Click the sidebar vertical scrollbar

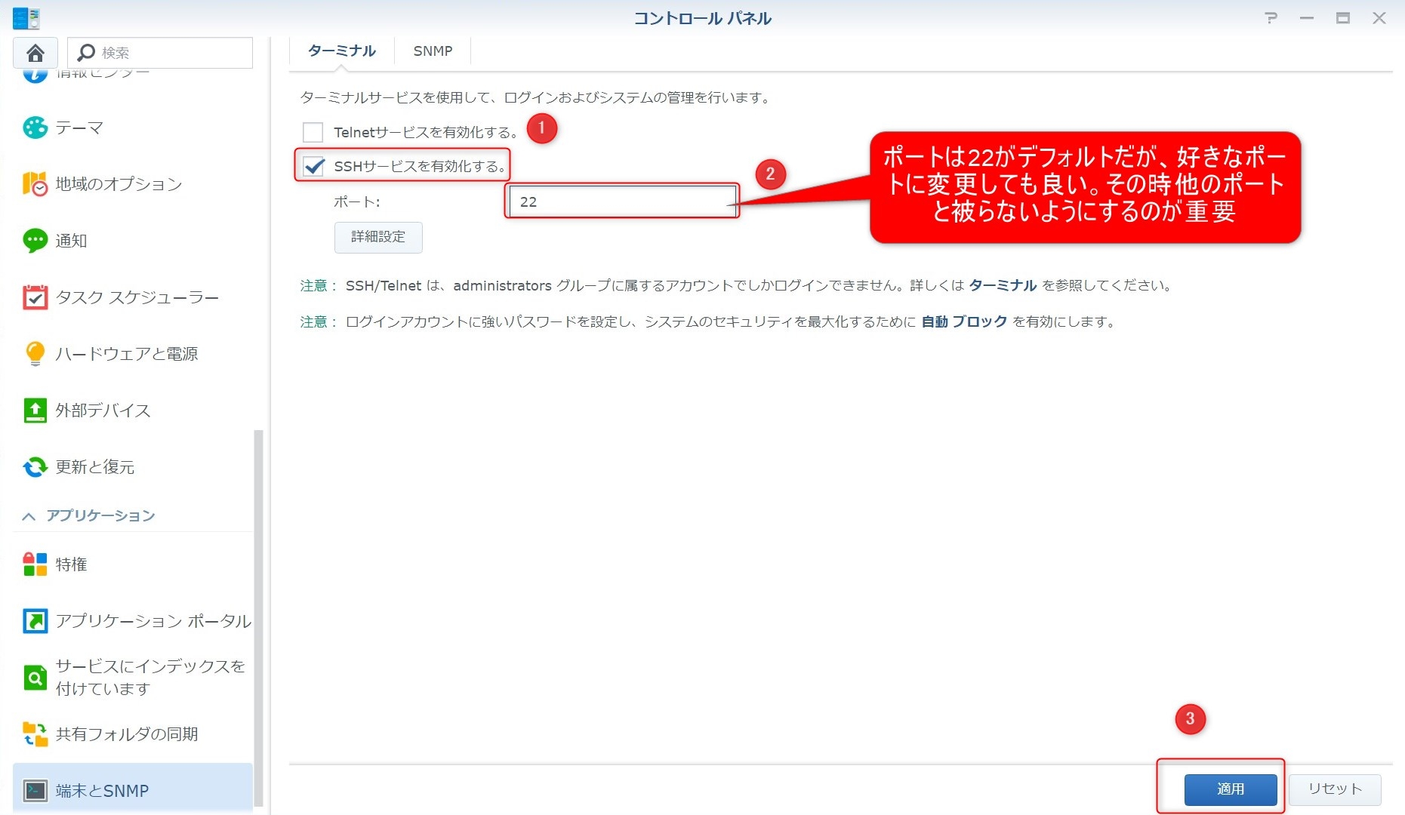tap(258, 619)
